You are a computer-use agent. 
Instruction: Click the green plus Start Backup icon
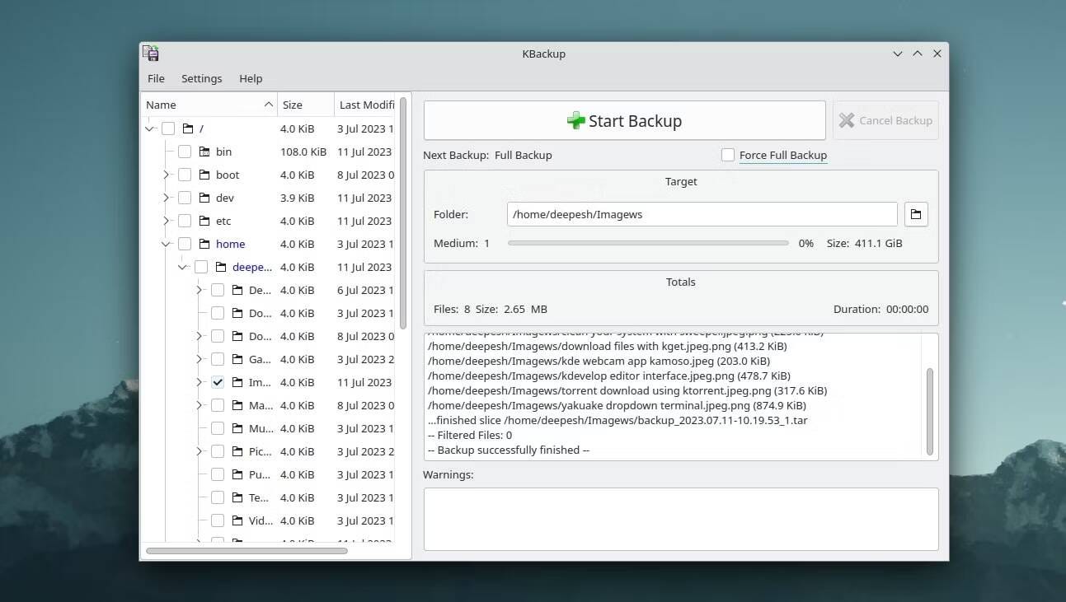click(x=575, y=120)
